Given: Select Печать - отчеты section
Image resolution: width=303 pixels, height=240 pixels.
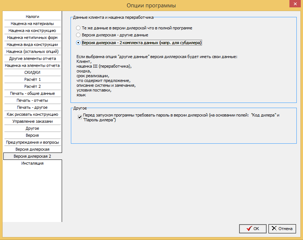Looking at the screenshot, I should pos(32,100).
